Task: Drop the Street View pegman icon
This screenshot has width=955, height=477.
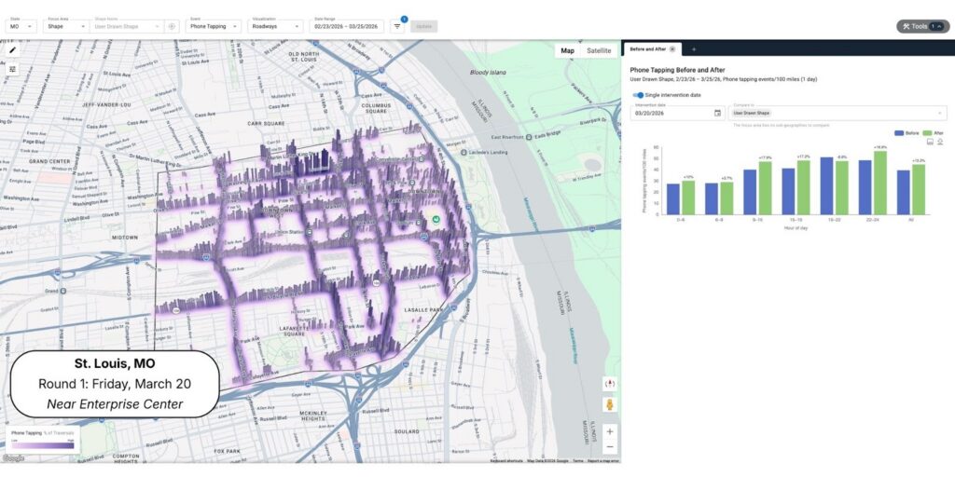Action: click(609, 405)
